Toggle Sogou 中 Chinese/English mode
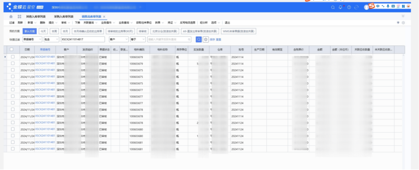419x170 pixels. coord(378,6)
